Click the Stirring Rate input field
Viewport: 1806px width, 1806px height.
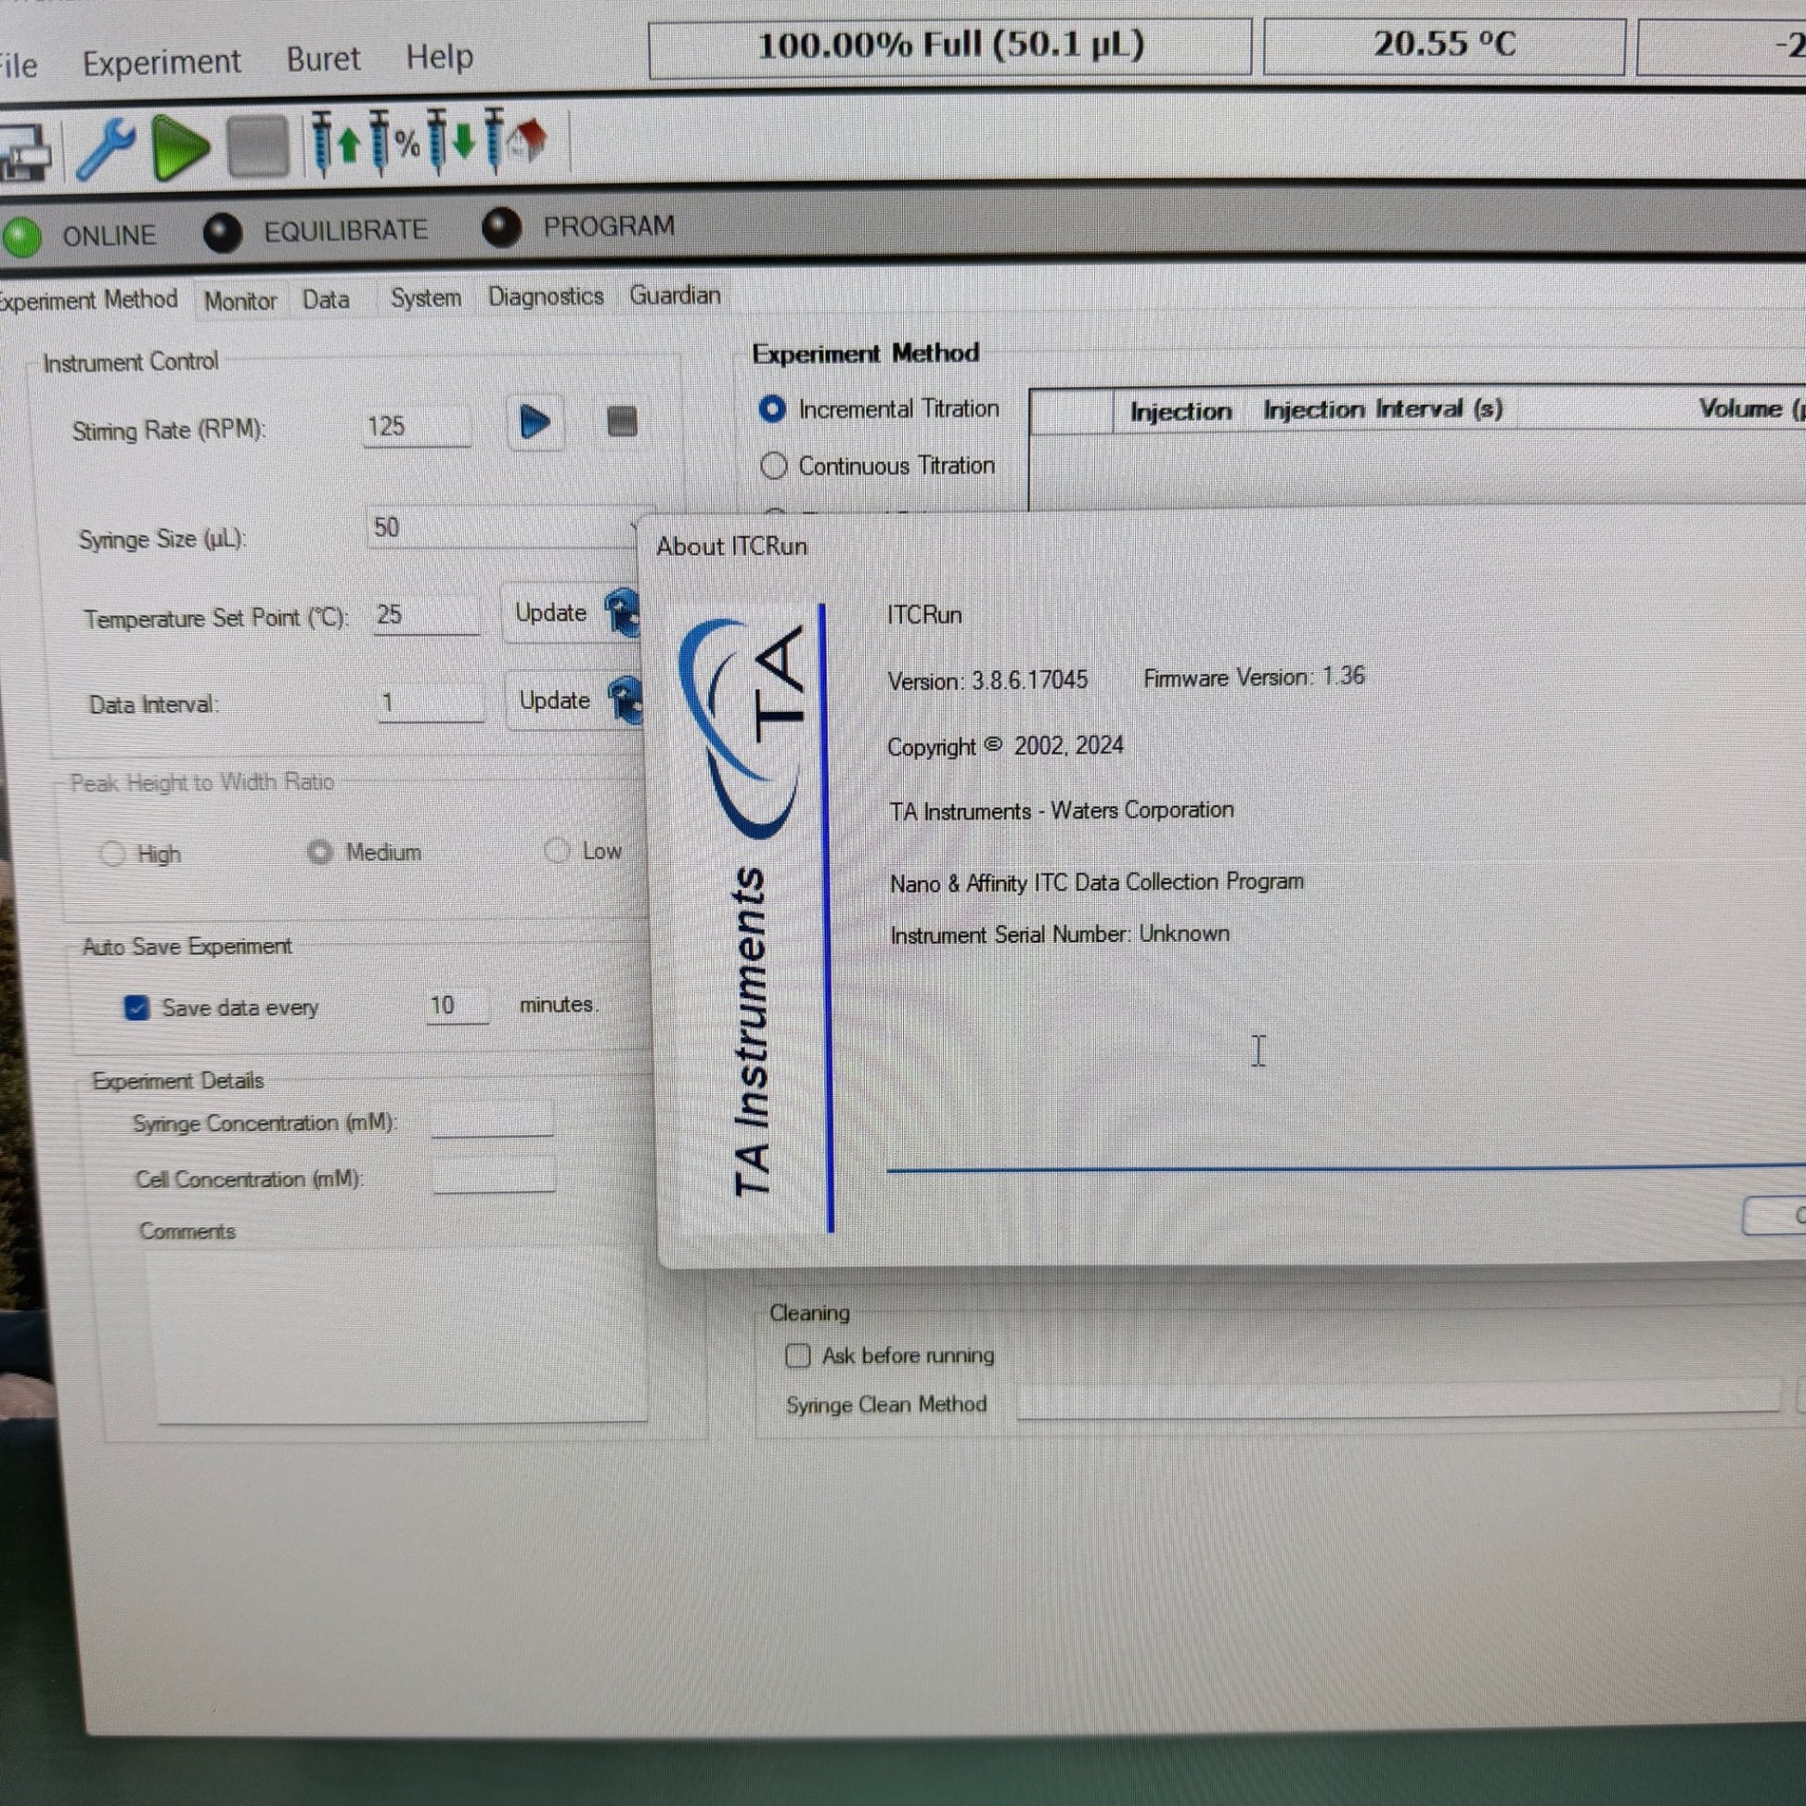(x=417, y=427)
